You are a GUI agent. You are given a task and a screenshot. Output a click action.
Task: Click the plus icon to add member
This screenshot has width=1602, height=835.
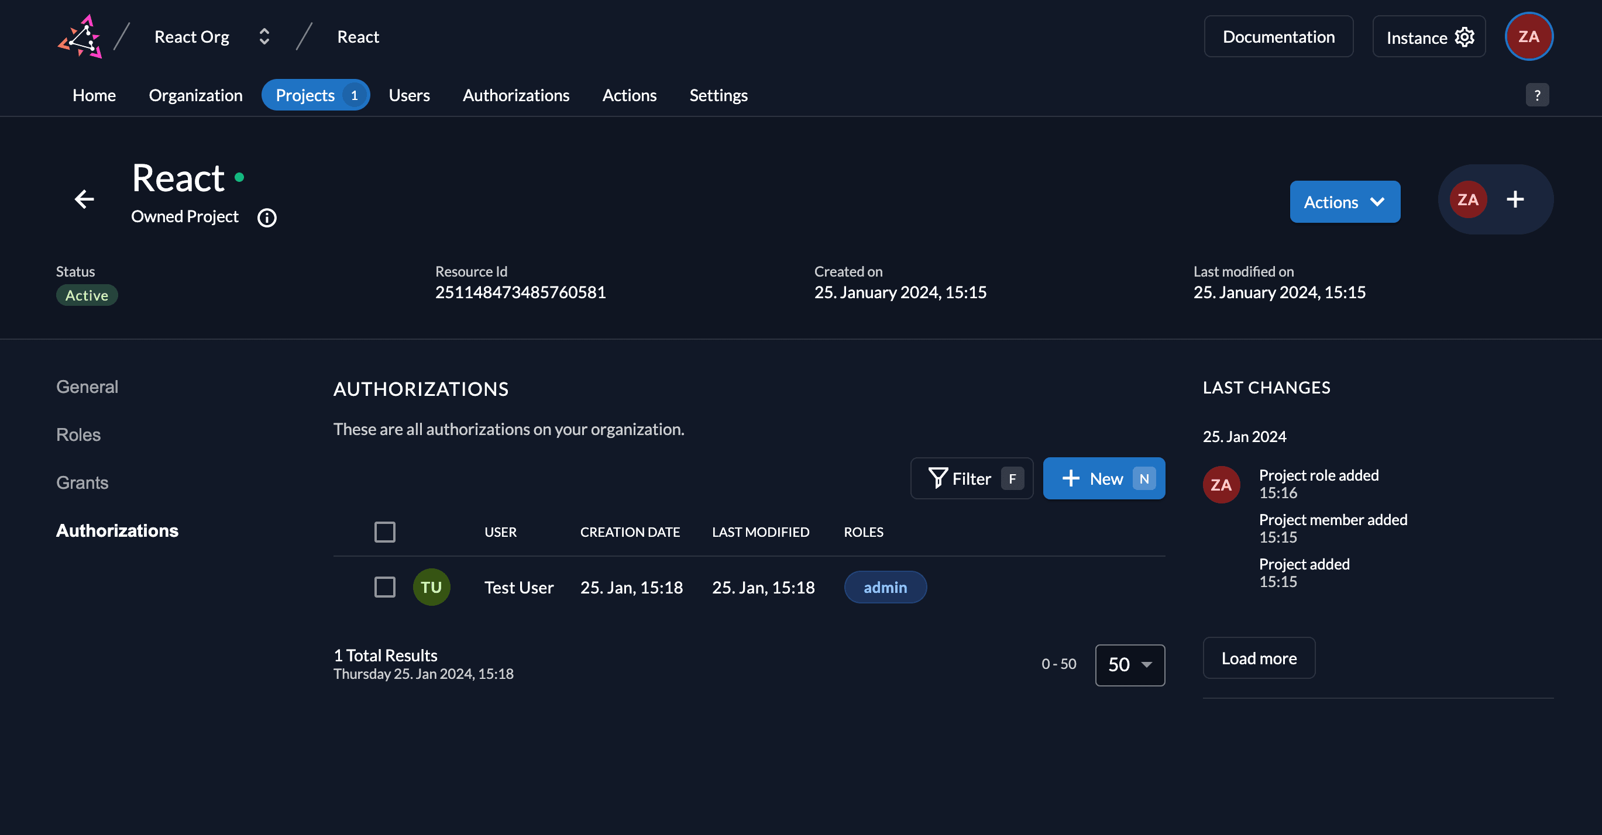(1515, 199)
